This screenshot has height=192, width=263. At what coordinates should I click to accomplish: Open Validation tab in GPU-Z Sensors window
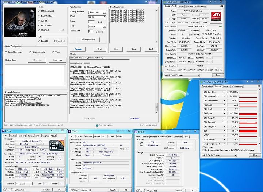click(x=226, y=86)
